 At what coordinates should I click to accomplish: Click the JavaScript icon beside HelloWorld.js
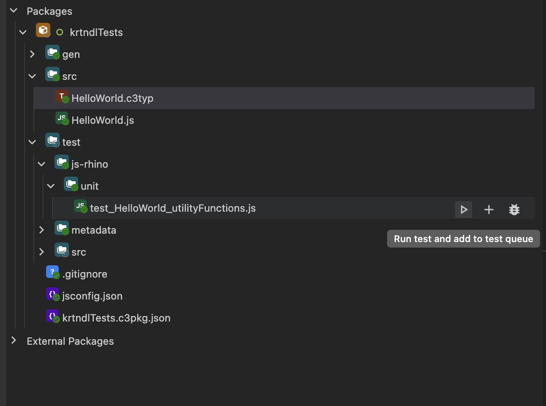(61, 118)
